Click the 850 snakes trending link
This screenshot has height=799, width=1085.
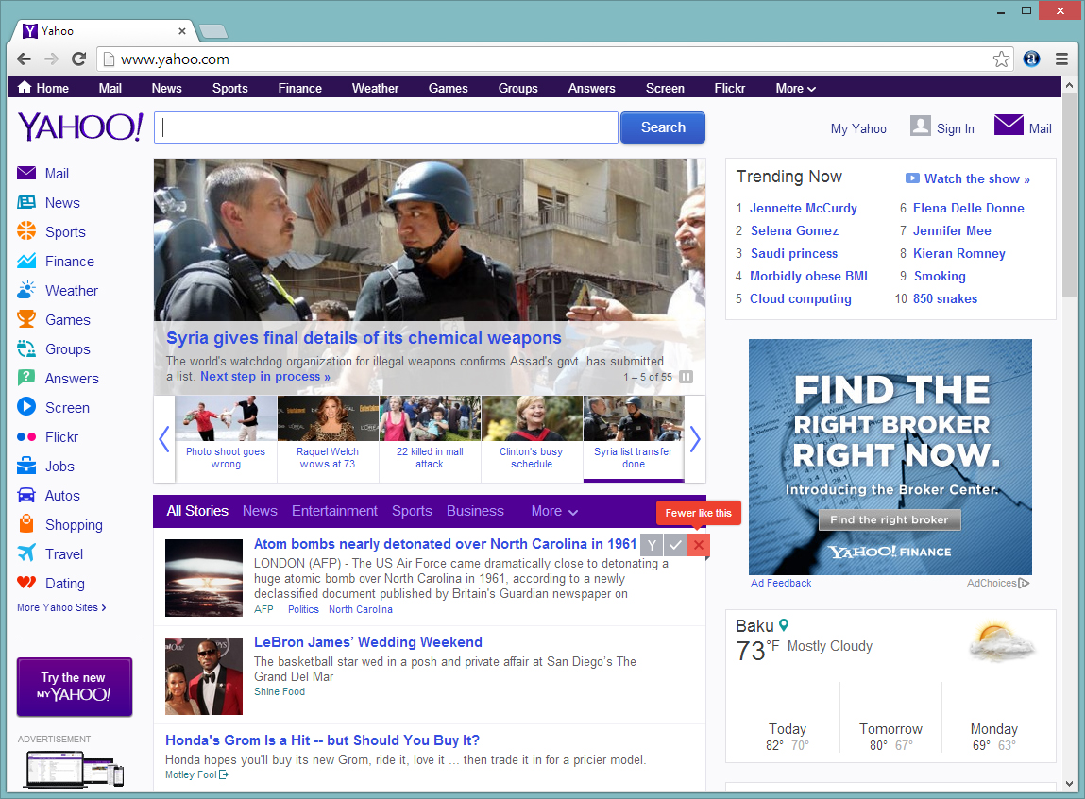945,298
